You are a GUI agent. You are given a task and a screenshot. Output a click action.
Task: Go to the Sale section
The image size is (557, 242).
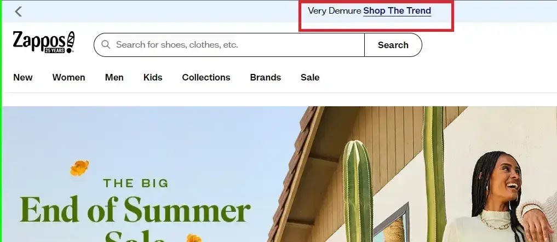(310, 77)
